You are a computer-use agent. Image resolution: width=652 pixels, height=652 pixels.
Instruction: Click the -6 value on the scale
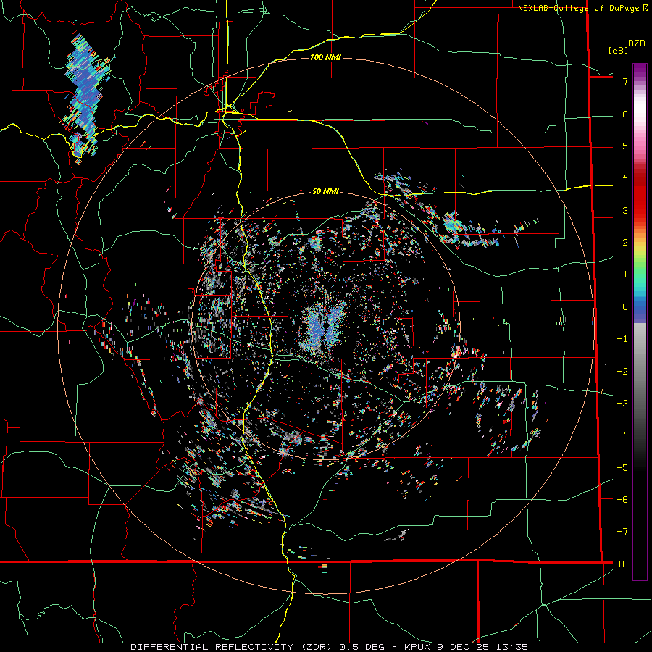(622, 499)
